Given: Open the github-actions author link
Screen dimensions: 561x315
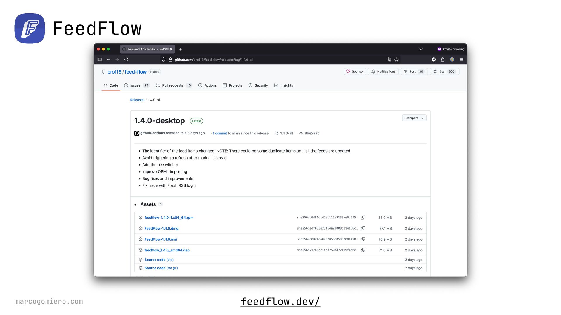Looking at the screenshot, I should pyautogui.click(x=153, y=133).
